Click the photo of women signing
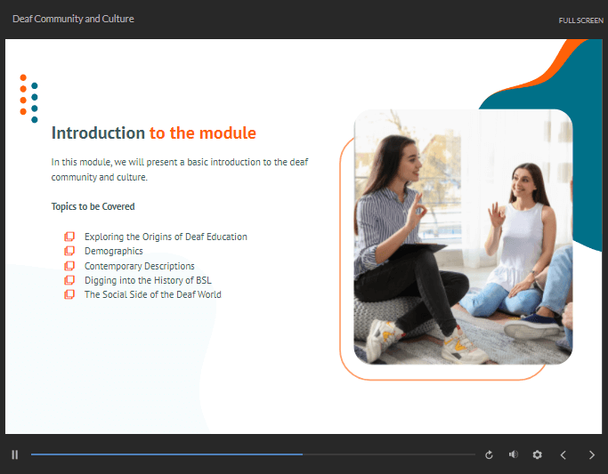This screenshot has width=608, height=474. point(463,236)
